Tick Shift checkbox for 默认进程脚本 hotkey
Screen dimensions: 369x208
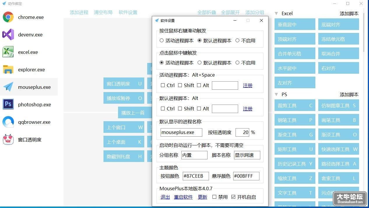pyautogui.click(x=180, y=109)
